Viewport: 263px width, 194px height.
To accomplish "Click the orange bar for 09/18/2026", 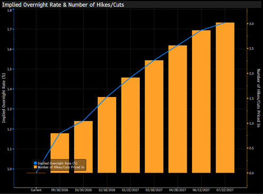I will [x=60, y=153].
